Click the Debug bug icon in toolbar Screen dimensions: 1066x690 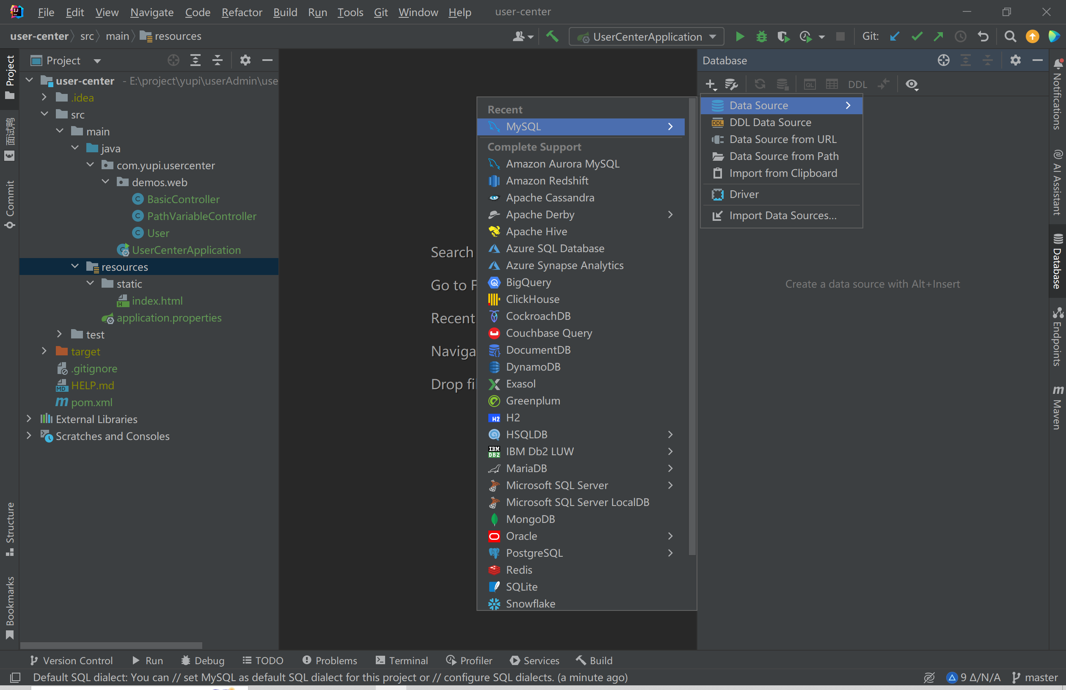(761, 37)
